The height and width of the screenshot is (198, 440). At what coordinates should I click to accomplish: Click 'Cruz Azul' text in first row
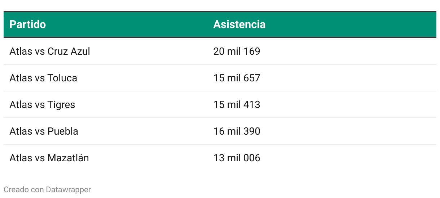click(69, 51)
